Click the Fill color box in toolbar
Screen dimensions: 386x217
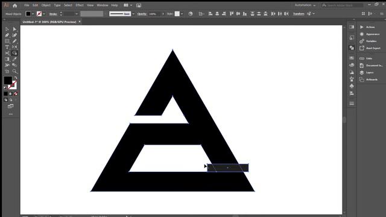pos(8,80)
